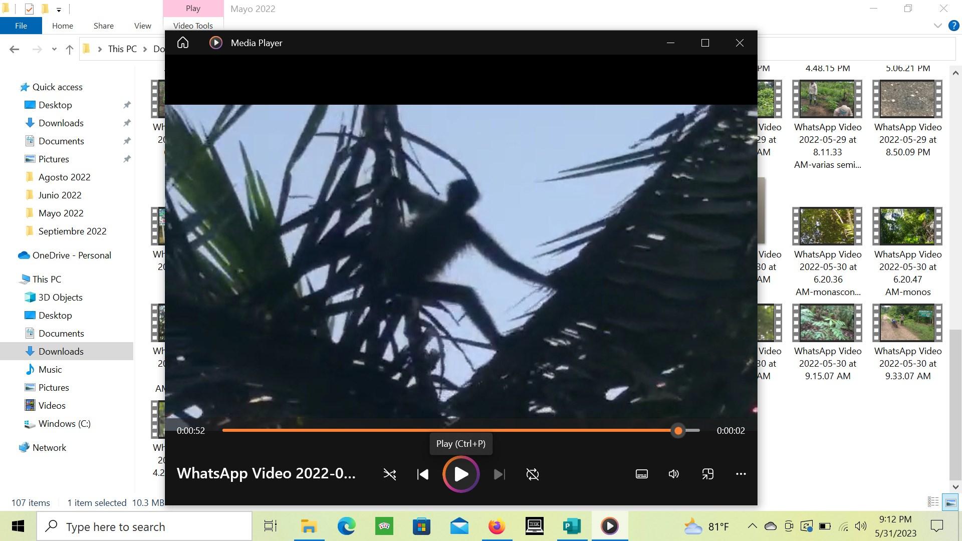Viewport: 962px width, 541px height.
Task: Click the File menu button
Action: click(x=21, y=26)
